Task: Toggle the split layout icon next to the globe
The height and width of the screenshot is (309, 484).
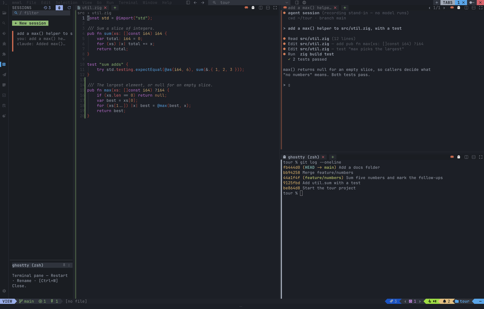Action: [297, 2]
